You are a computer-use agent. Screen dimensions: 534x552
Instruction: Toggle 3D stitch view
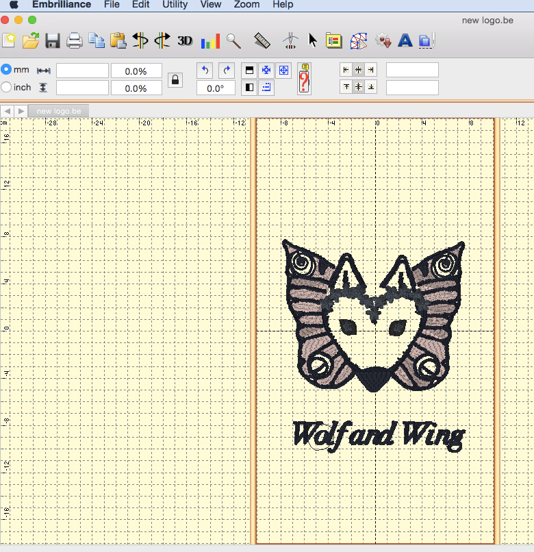pos(185,41)
